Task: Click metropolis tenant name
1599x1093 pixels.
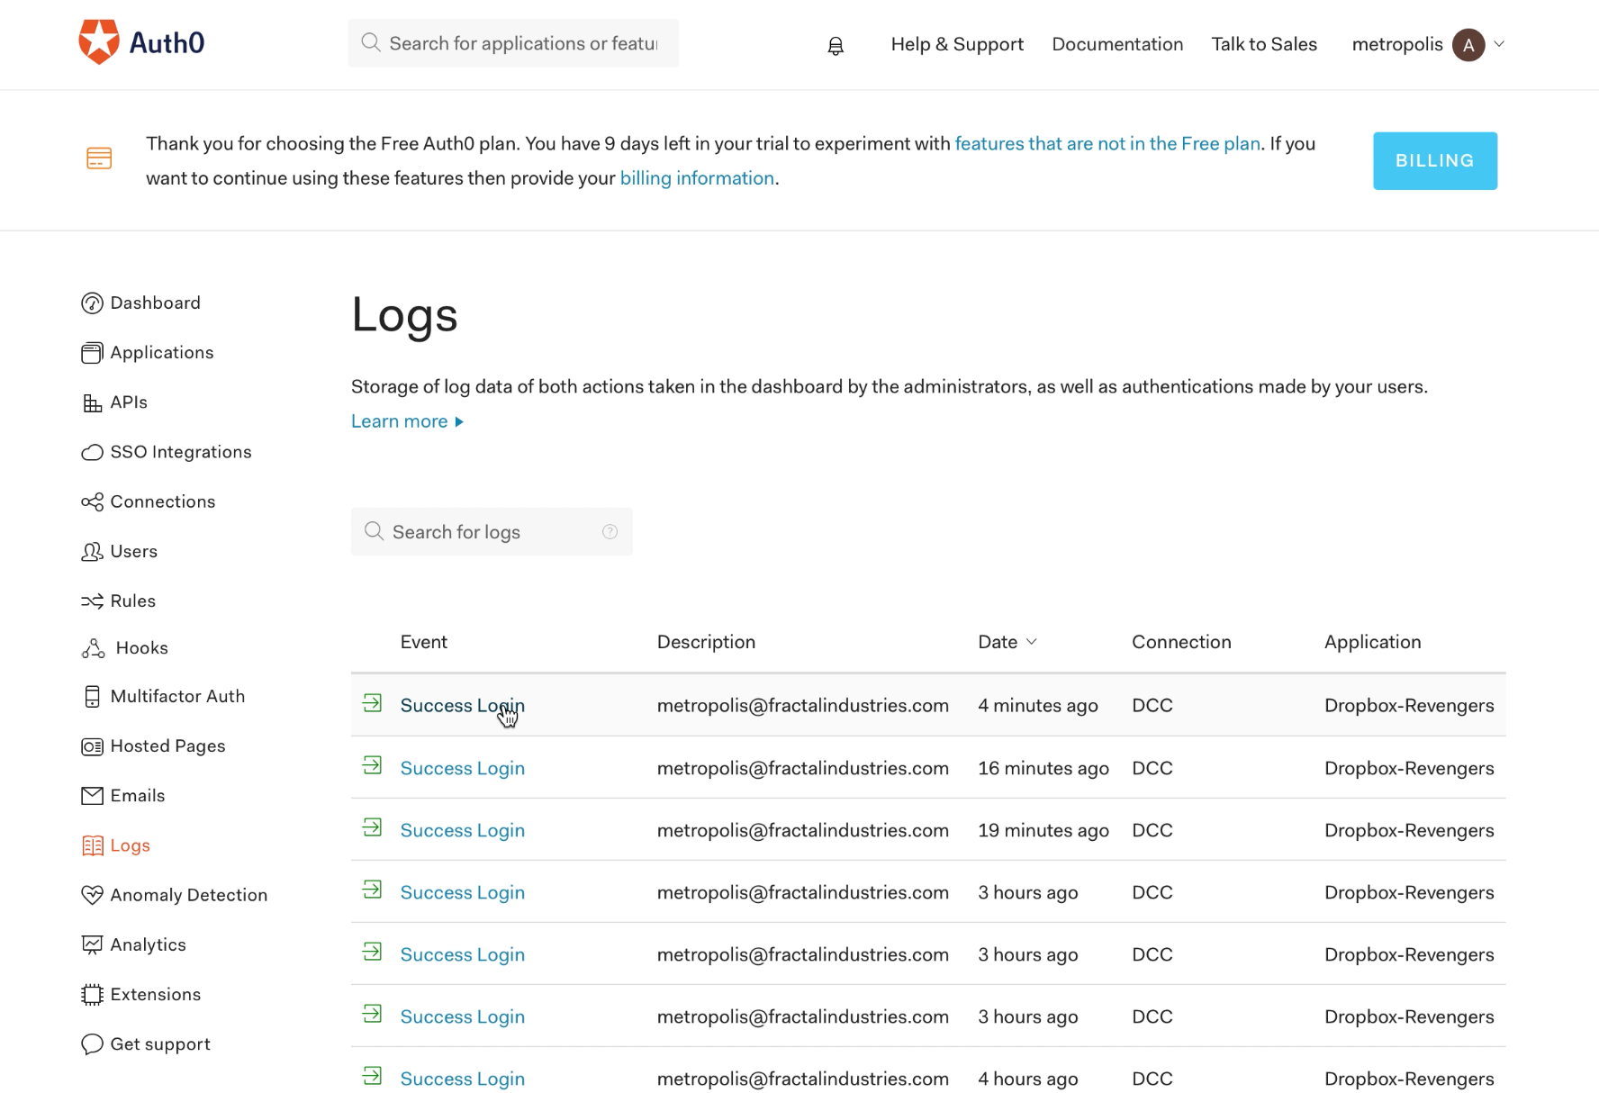Action: (1397, 44)
